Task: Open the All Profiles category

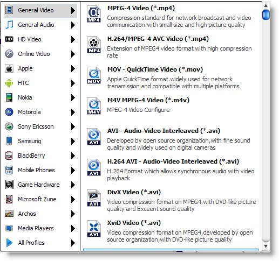Action: tap(40, 243)
